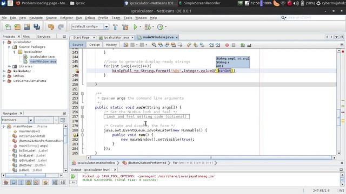Switch to History view
The height and width of the screenshot is (194, 346).
[x=111, y=45]
